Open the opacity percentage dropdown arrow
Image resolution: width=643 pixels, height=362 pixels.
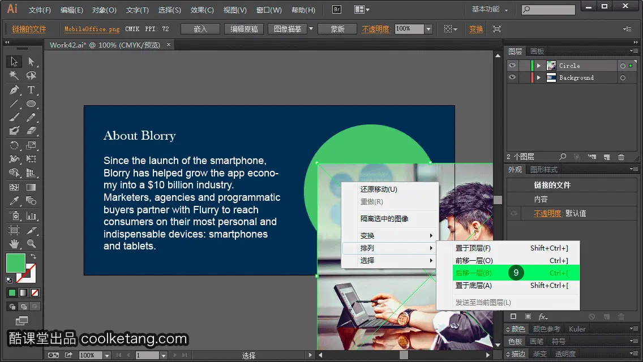coord(428,29)
